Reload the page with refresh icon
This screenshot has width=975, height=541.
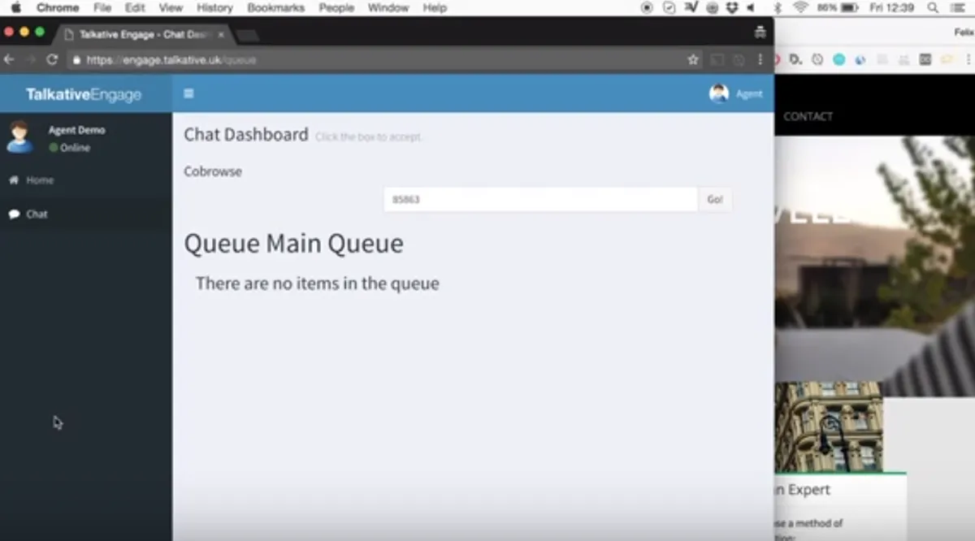pos(52,59)
